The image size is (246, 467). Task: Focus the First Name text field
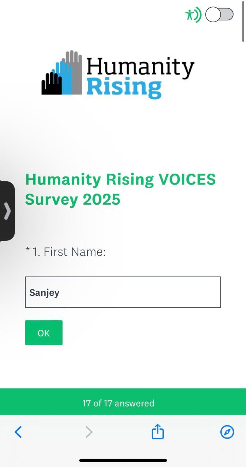click(x=123, y=292)
